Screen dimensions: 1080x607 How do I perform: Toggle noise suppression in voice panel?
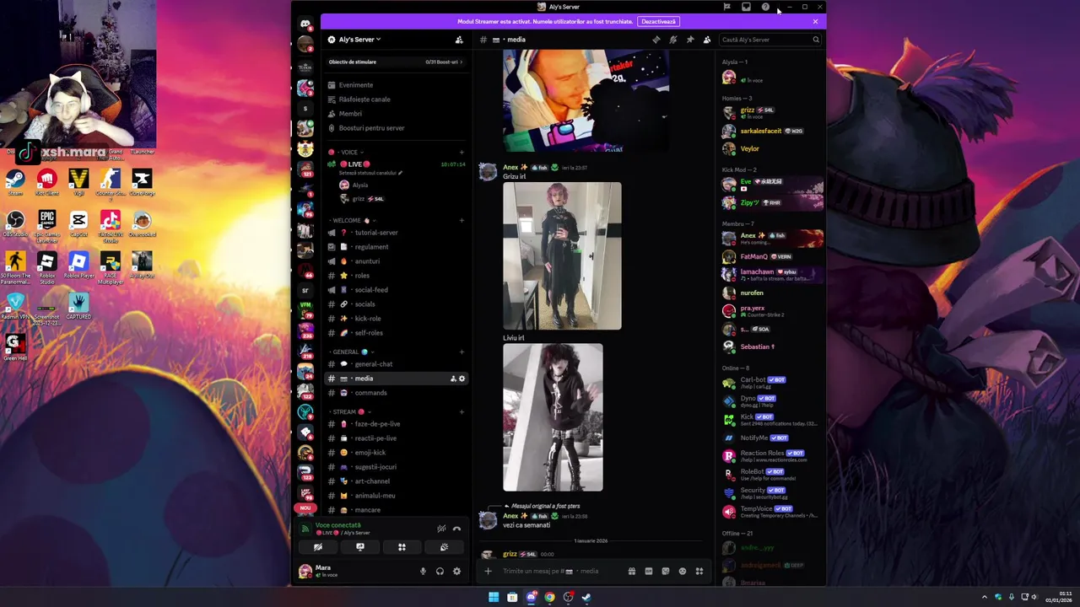441,529
